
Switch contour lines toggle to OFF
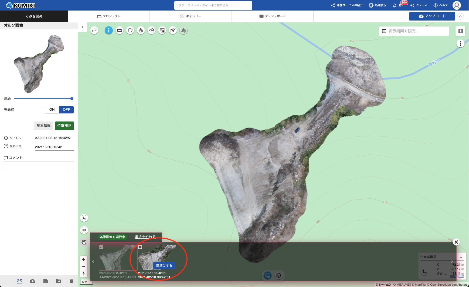click(x=66, y=110)
